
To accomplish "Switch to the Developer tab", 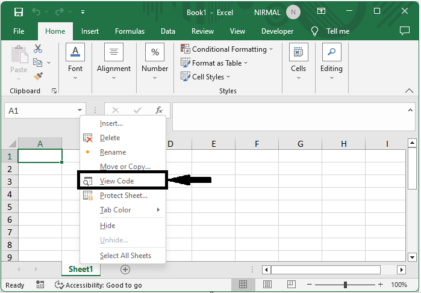I will click(x=278, y=31).
